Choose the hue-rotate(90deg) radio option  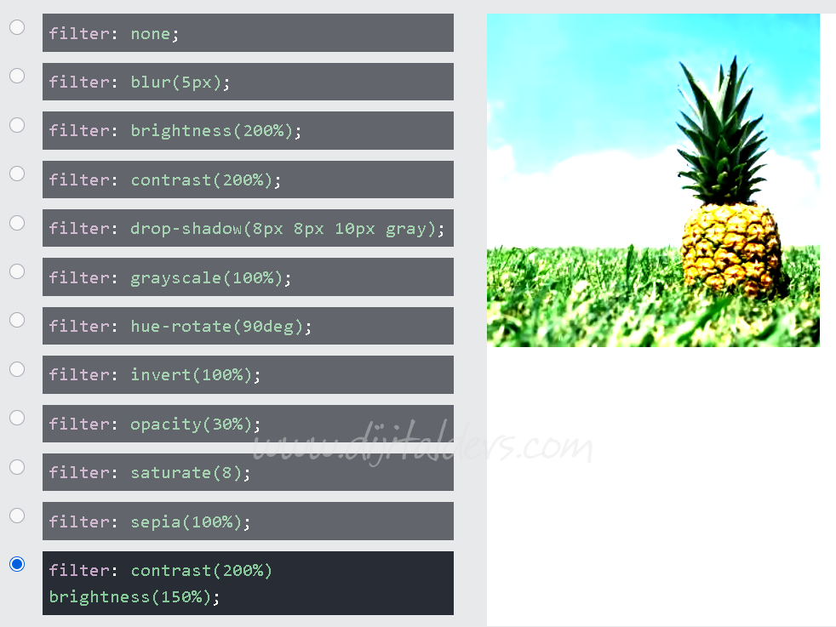[x=17, y=320]
